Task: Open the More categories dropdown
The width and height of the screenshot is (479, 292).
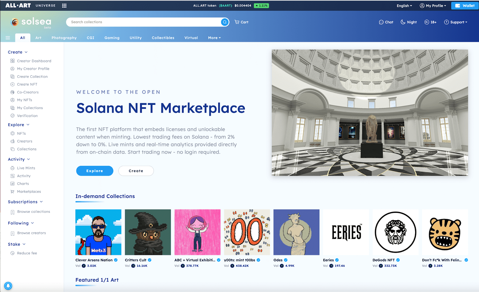Action: click(214, 38)
